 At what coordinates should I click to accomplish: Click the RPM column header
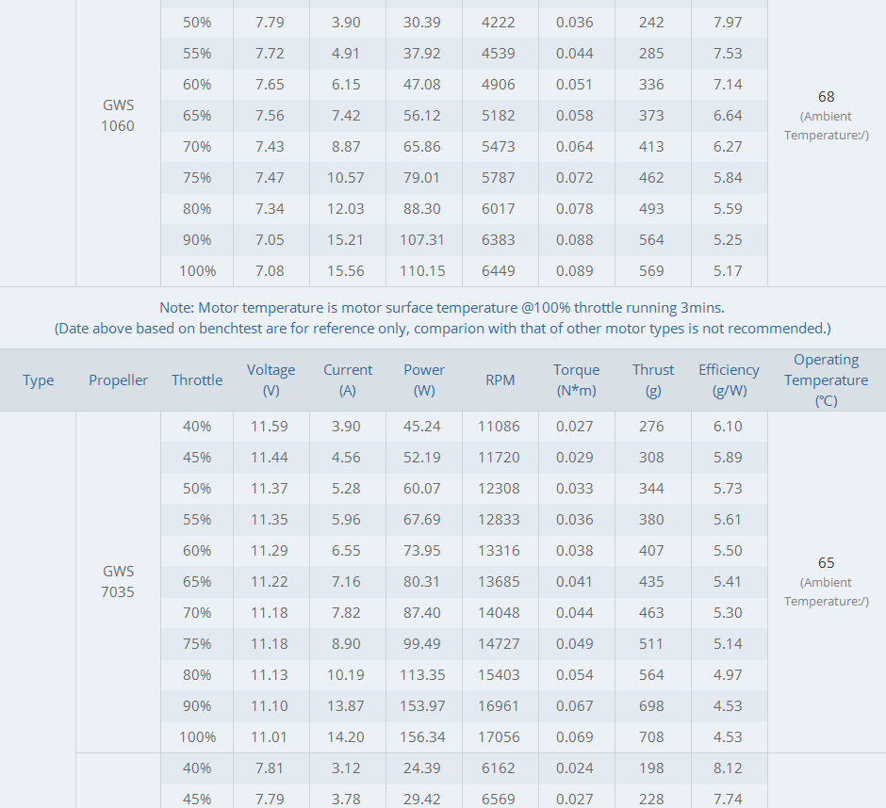pyautogui.click(x=500, y=380)
